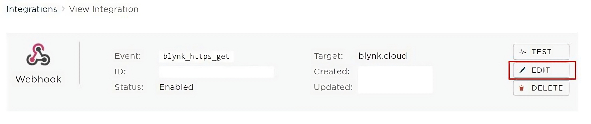
Task: Click the Enabled status value
Action: pyautogui.click(x=176, y=87)
